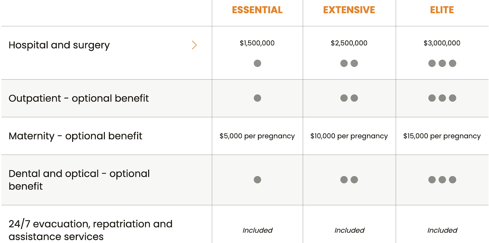
Task: Click Essential single dot in Outpatient row
Action: pos(257,98)
